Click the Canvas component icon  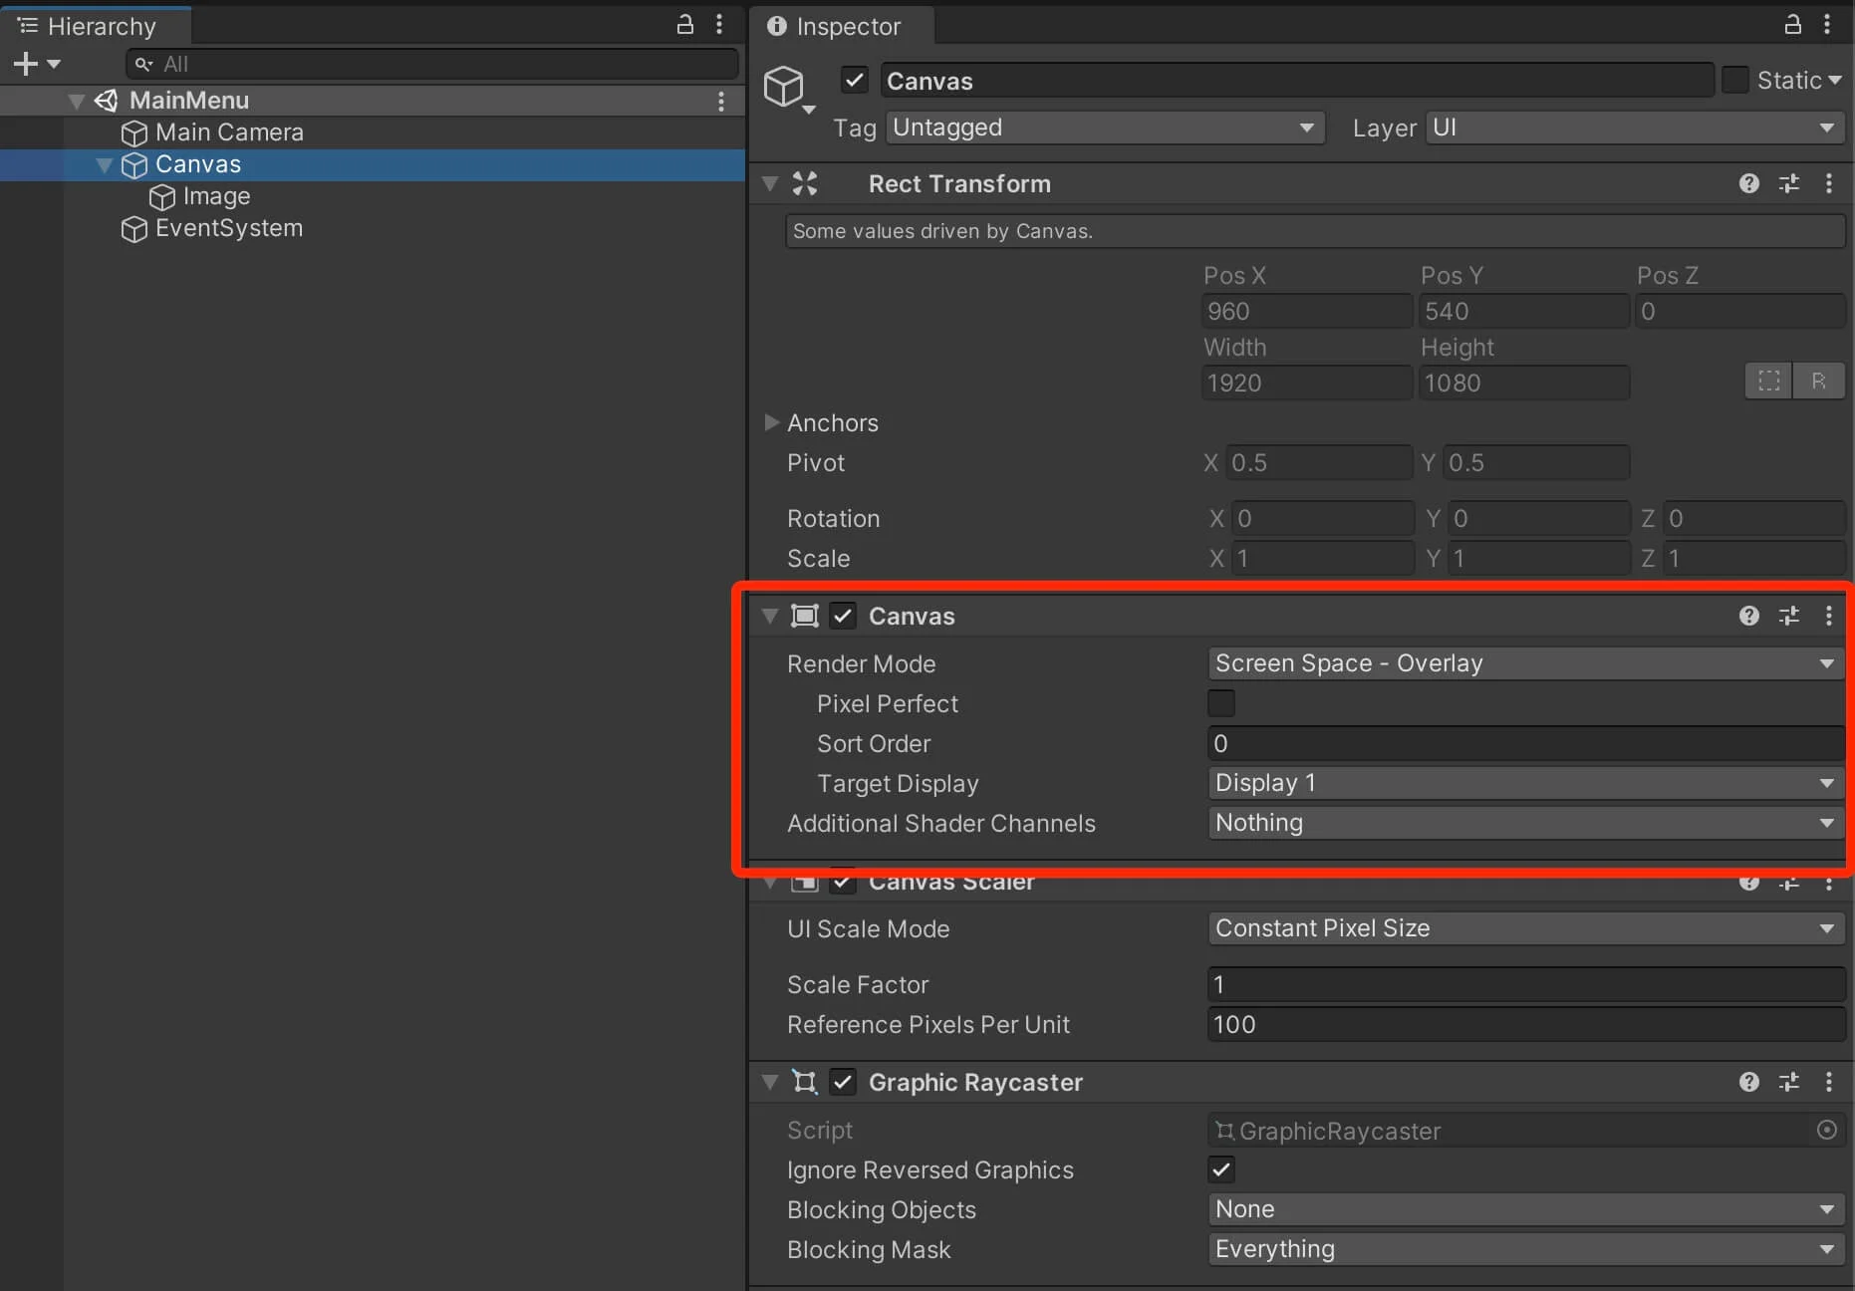tap(805, 616)
